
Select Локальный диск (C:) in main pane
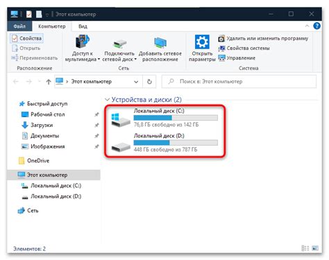click(164, 118)
